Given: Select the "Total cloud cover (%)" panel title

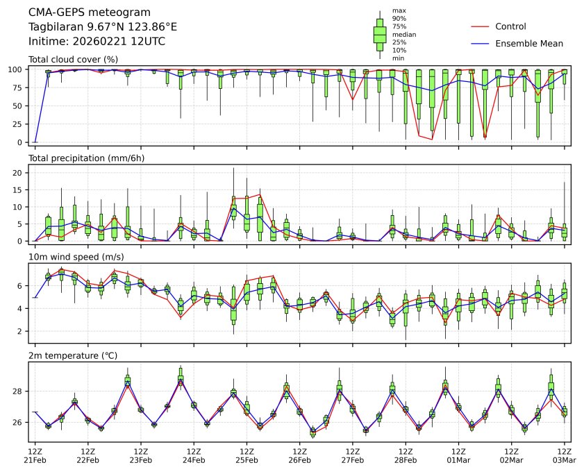Looking at the screenshot, I should click(73, 60).
